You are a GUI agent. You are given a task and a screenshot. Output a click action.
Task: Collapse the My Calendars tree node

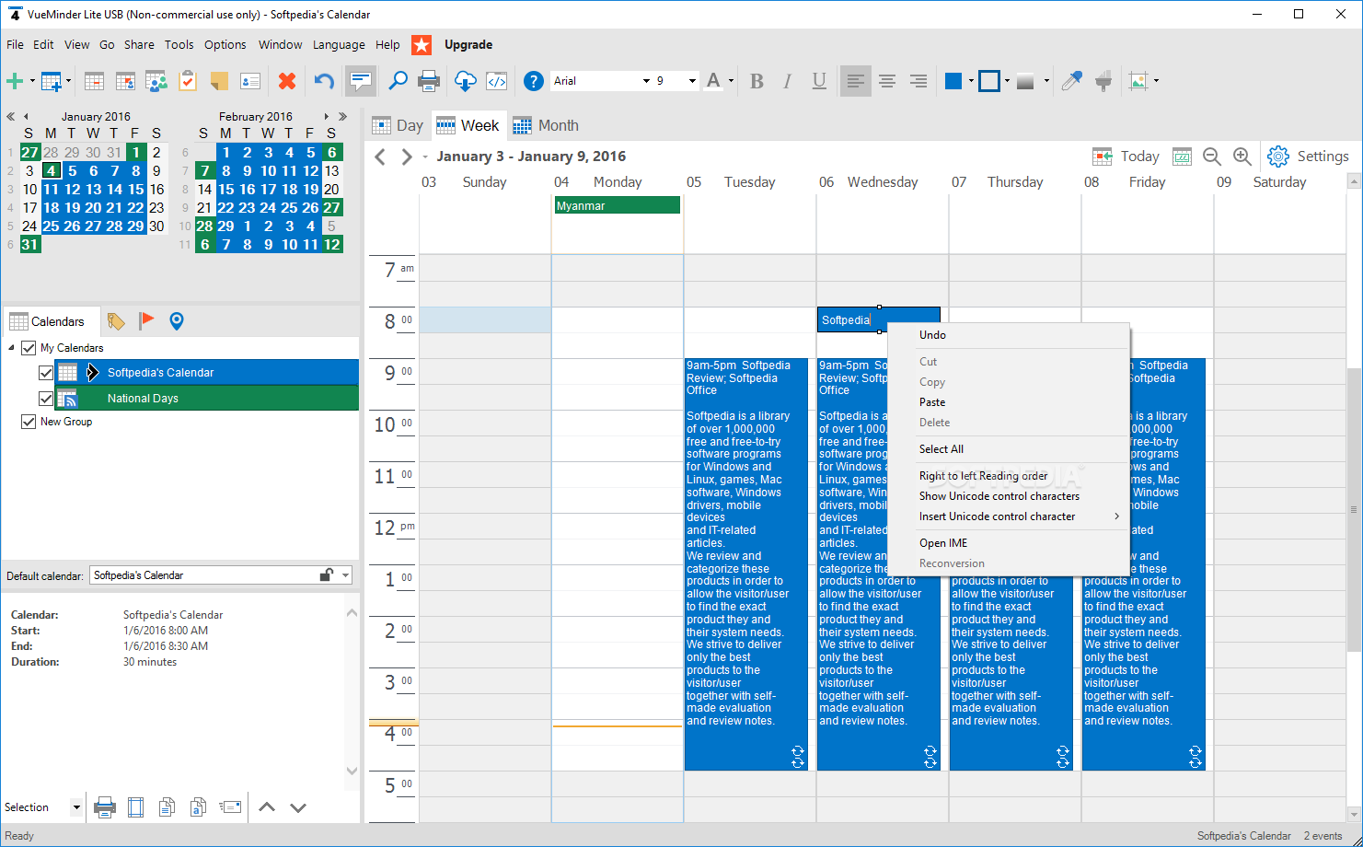[12, 348]
